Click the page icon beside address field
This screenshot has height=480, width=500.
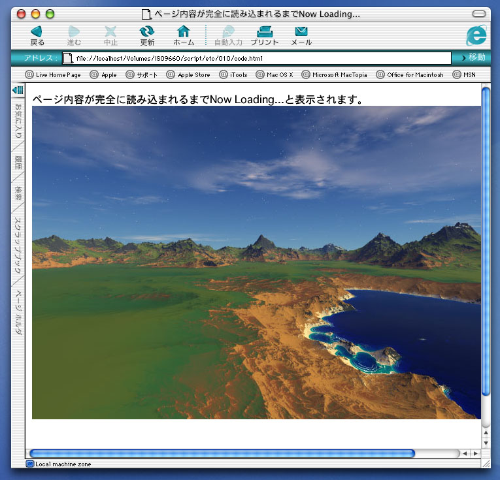(x=67, y=59)
